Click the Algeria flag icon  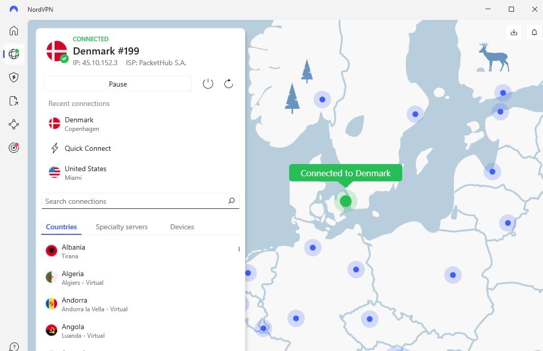coord(51,277)
